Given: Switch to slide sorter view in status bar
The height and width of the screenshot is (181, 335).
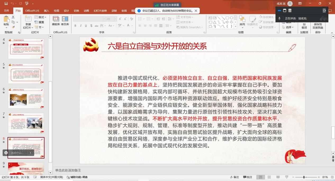Looking at the screenshot, I should [x=269, y=177].
